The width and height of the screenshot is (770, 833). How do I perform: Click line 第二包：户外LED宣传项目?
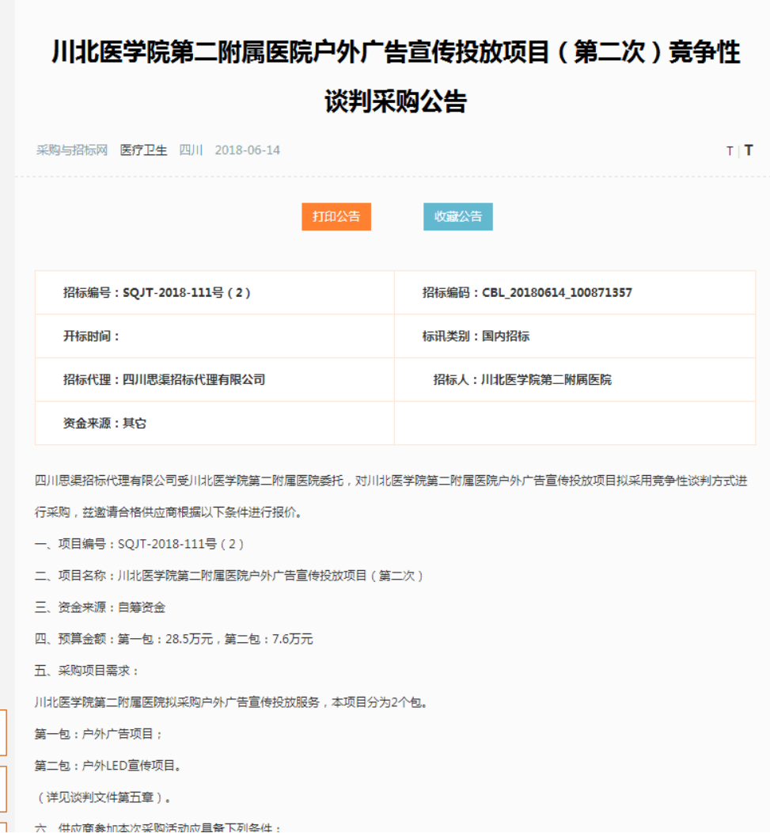[x=108, y=766]
